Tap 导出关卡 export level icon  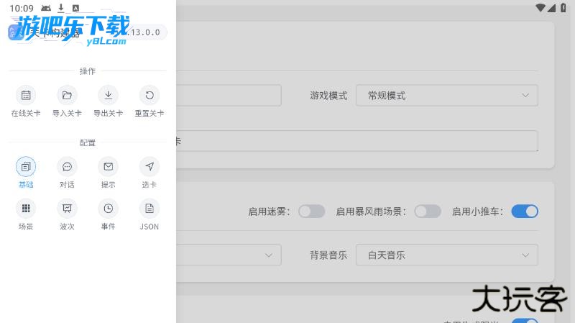[109, 96]
